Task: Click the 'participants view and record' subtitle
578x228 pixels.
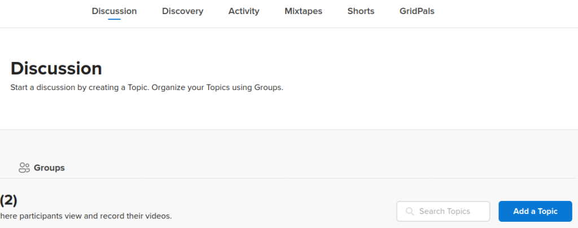Action: coord(86,216)
